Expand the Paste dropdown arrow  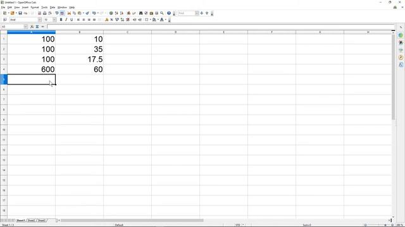83,13
